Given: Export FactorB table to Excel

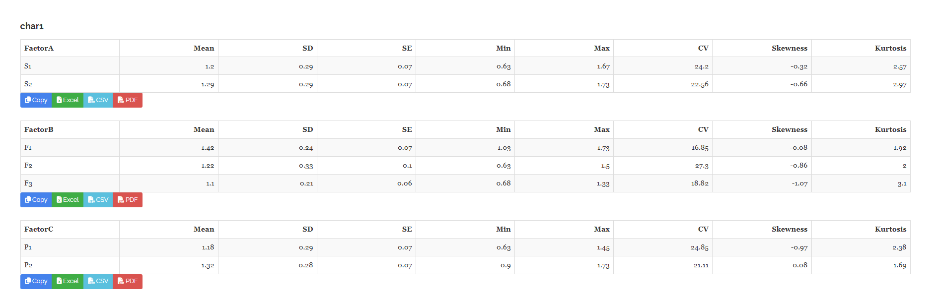Looking at the screenshot, I should (68, 200).
